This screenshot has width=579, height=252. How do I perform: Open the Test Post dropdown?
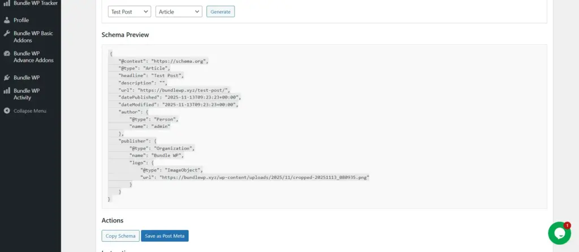129,11
